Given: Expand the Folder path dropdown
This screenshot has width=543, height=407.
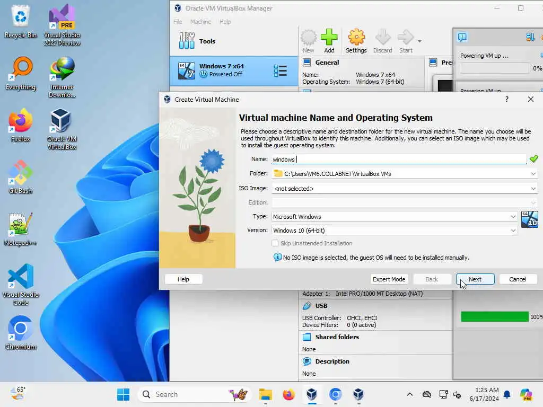Looking at the screenshot, I should [533, 174].
